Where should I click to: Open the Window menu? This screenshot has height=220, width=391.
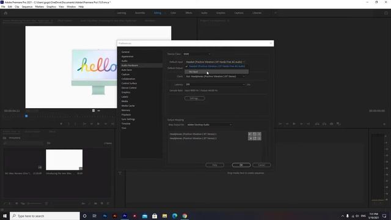pos(71,7)
